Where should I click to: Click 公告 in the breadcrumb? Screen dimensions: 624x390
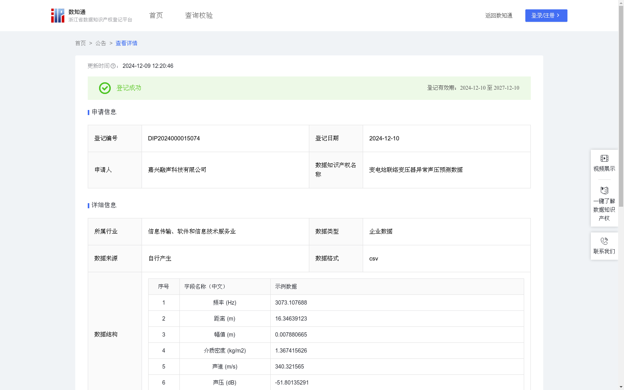click(101, 43)
